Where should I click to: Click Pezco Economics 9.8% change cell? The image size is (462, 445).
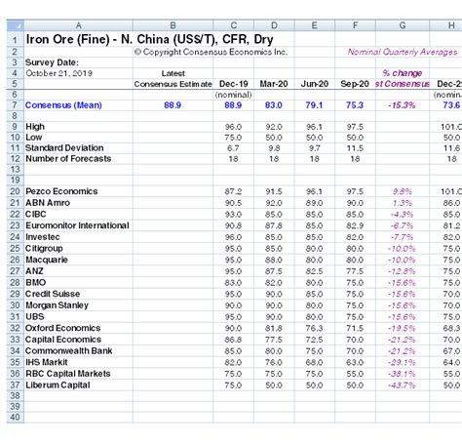[x=403, y=191]
